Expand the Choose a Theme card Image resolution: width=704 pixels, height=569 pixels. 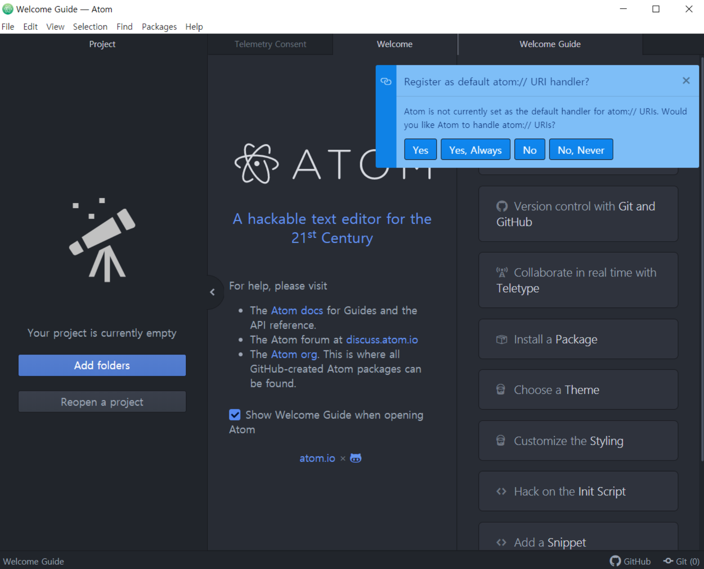pyautogui.click(x=578, y=390)
